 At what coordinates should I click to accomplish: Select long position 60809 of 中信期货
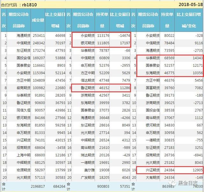pyautogui.click(x=104, y=58)
